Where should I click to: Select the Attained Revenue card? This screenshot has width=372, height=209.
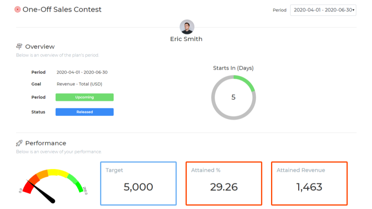[309, 183]
